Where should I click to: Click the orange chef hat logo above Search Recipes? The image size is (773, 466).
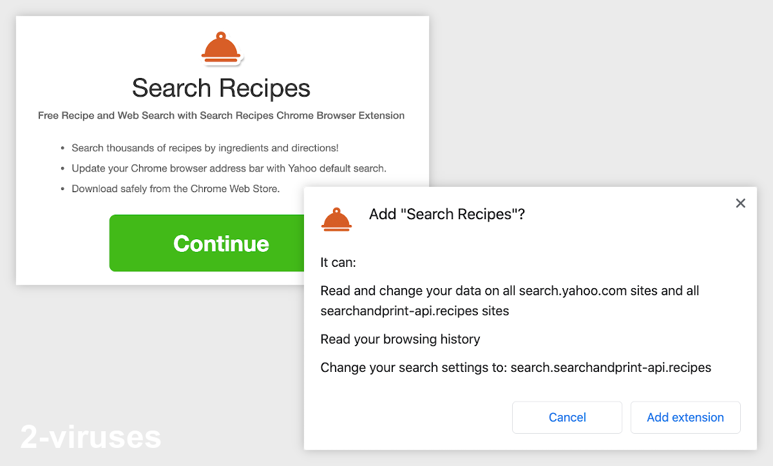coord(222,47)
